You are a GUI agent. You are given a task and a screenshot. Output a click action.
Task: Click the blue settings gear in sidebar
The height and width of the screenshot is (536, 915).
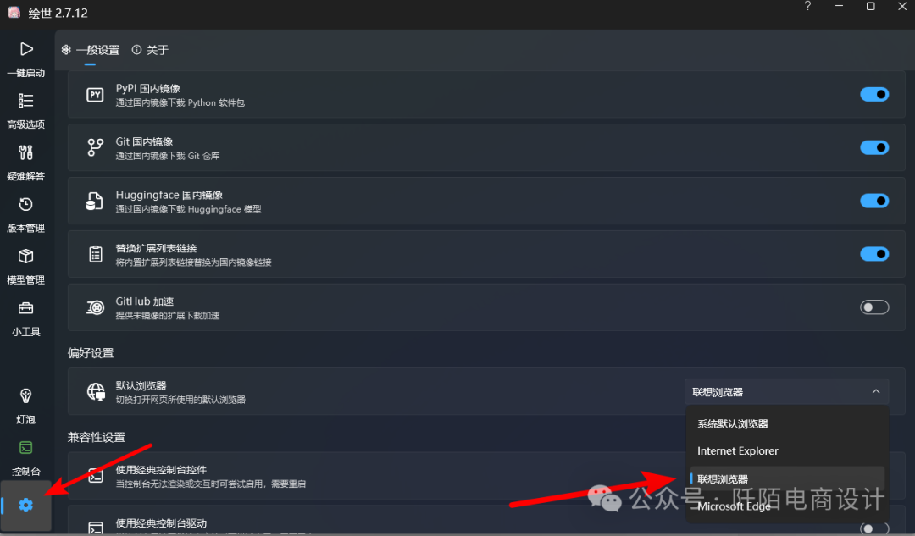pyautogui.click(x=25, y=505)
